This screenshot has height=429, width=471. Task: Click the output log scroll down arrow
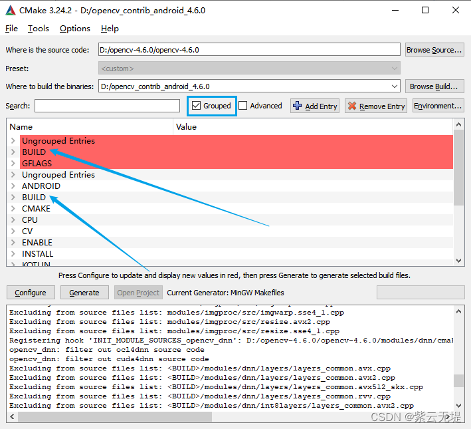(458, 406)
